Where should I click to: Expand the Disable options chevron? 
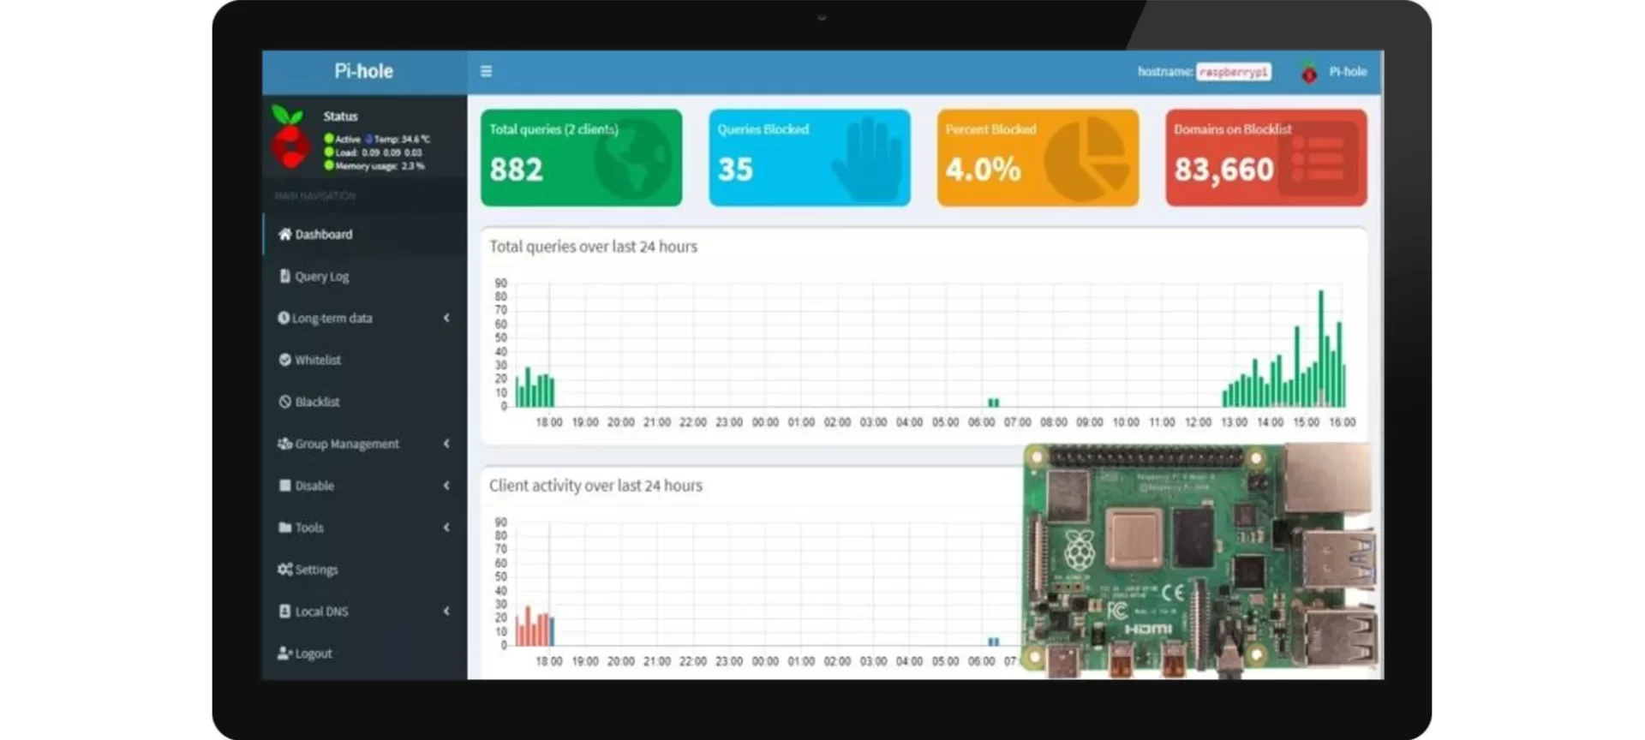pyautogui.click(x=446, y=486)
